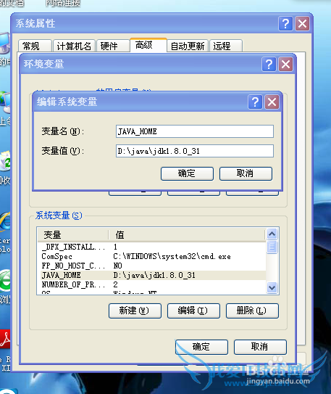Close the 环境变量 dialog with the X
The image size is (331, 394).
(x=286, y=65)
